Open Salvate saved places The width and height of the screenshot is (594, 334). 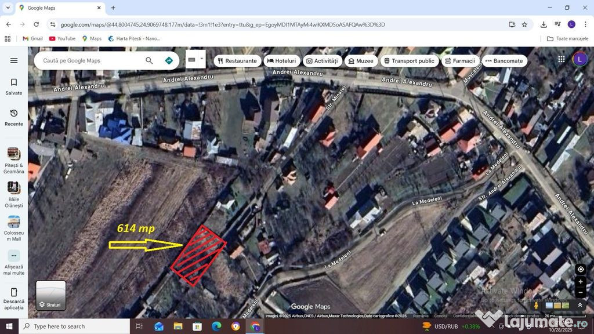coord(14,86)
